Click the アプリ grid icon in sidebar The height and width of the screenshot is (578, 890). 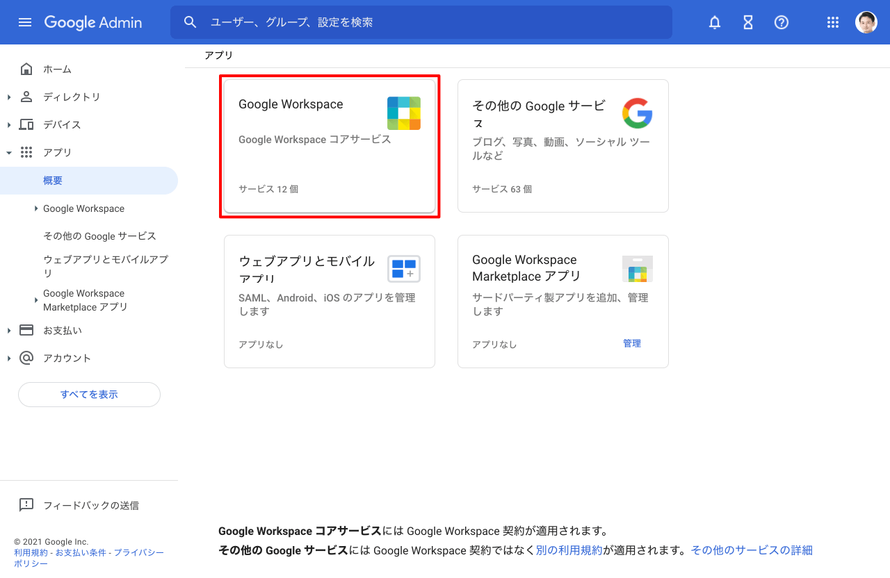[26, 152]
